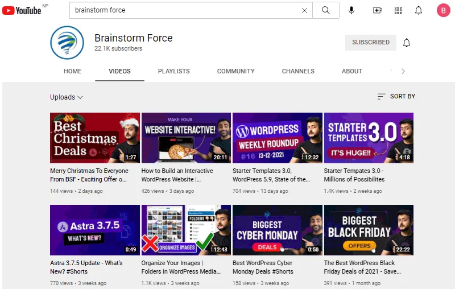Screen dimensions: 455x289
Task: Start voice search with microphone icon
Action: click(351, 10)
